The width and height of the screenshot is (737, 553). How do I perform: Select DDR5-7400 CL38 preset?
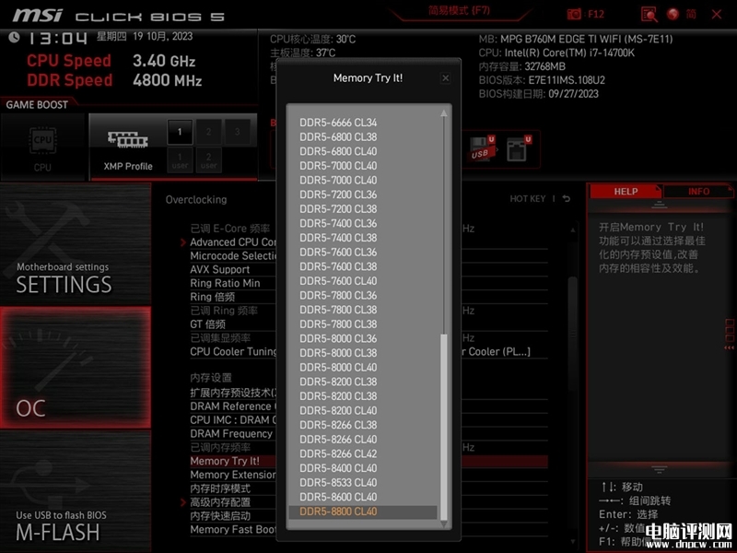click(x=338, y=238)
